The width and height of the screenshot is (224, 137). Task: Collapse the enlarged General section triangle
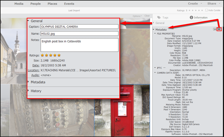pos(28,21)
